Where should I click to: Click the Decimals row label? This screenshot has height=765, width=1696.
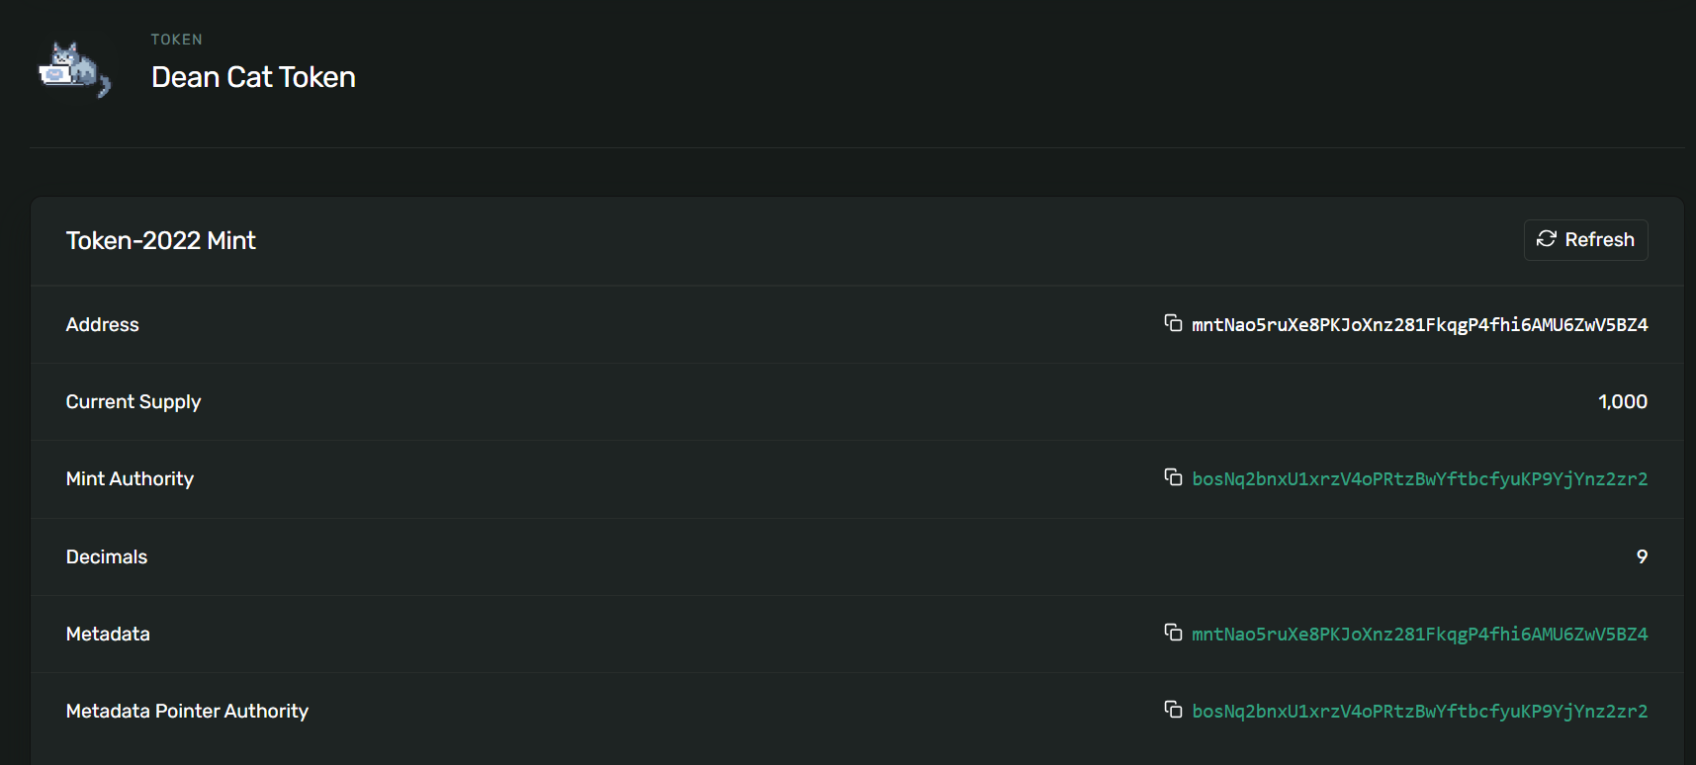(107, 557)
